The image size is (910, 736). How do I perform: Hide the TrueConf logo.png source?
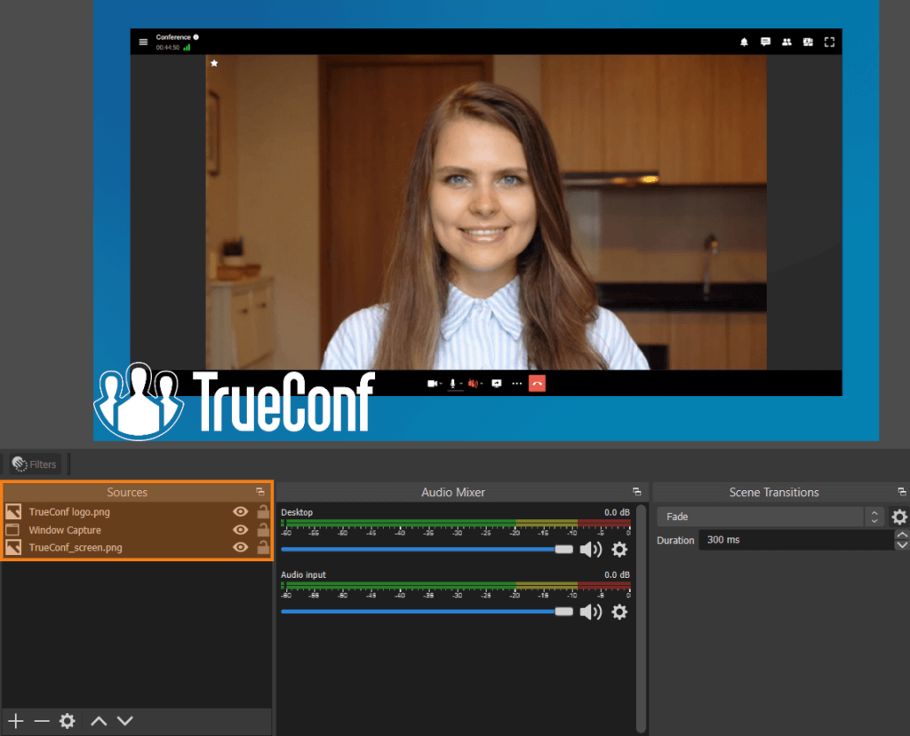pos(239,511)
